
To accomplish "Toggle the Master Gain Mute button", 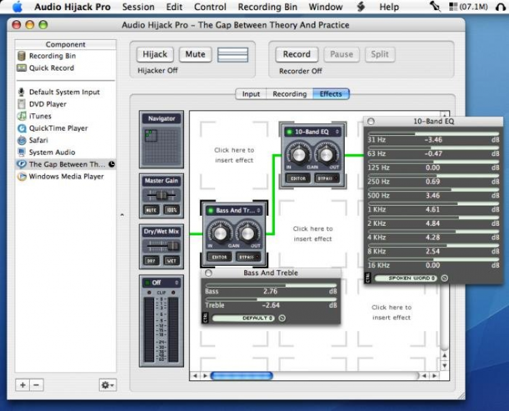I will coord(151,210).
